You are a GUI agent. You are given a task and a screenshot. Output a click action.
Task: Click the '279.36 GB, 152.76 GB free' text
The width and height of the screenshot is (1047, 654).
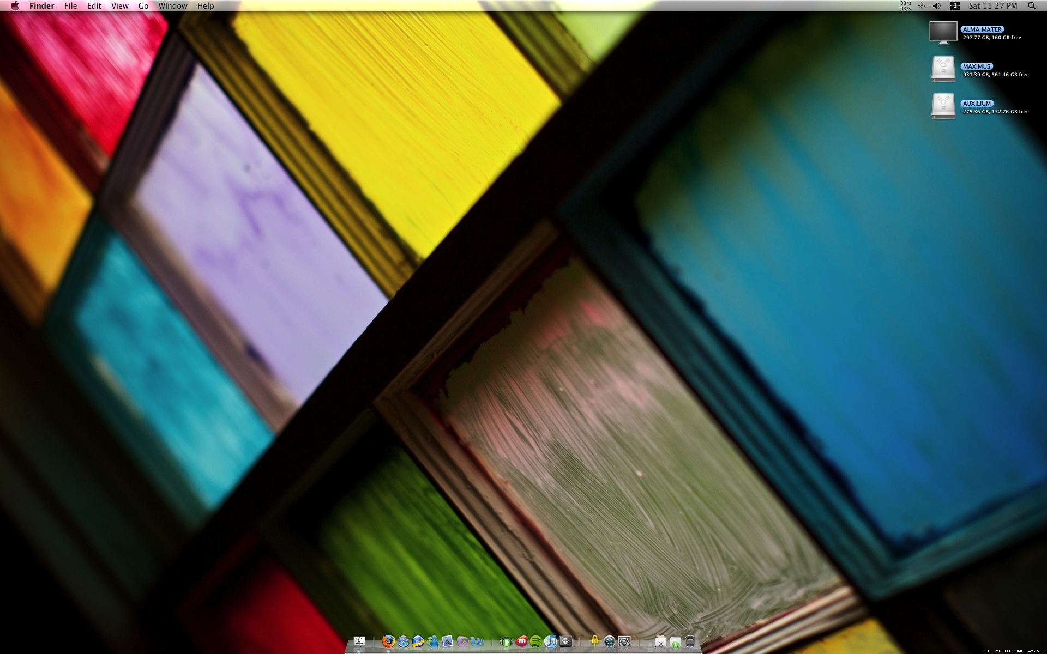coord(996,112)
